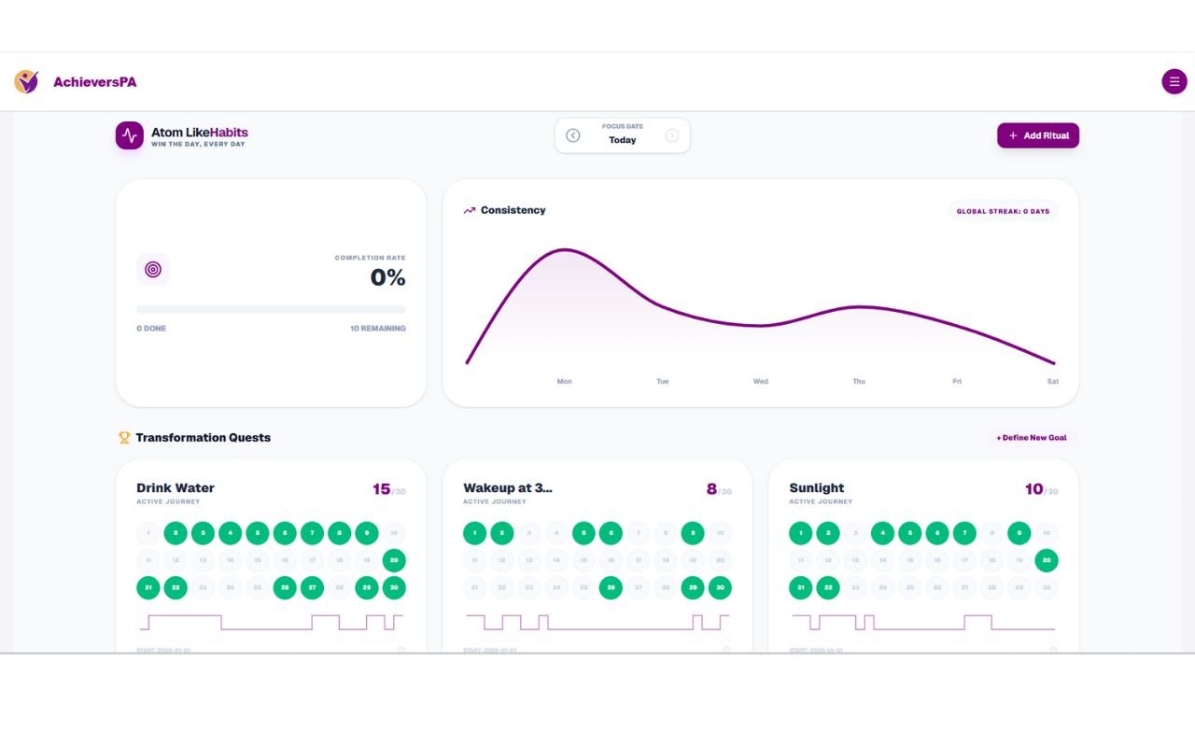Open the Wakeup at 3... quest title
The width and height of the screenshot is (1195, 747).
coord(507,487)
